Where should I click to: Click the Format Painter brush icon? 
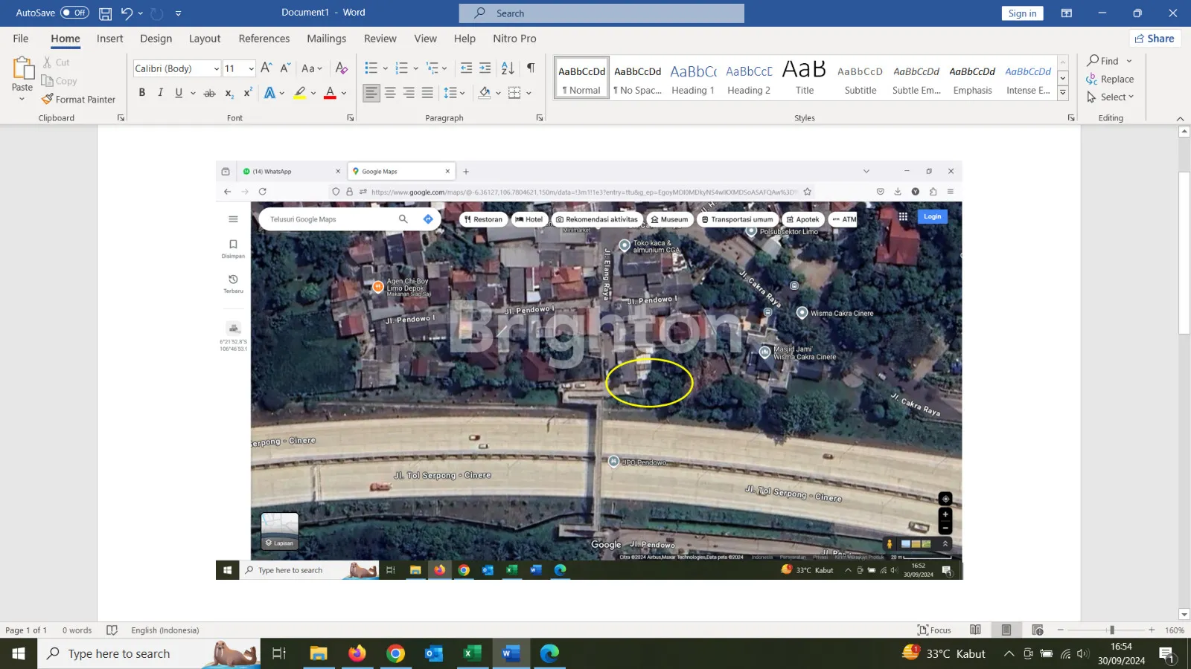coord(48,99)
